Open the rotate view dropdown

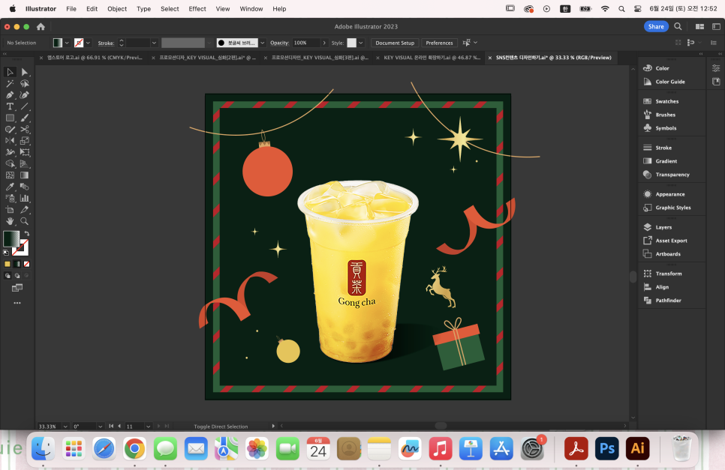point(101,427)
